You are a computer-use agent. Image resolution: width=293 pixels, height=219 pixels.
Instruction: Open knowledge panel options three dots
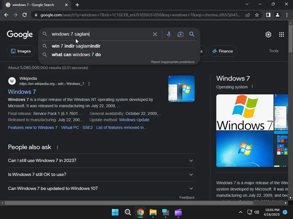coord(252,87)
